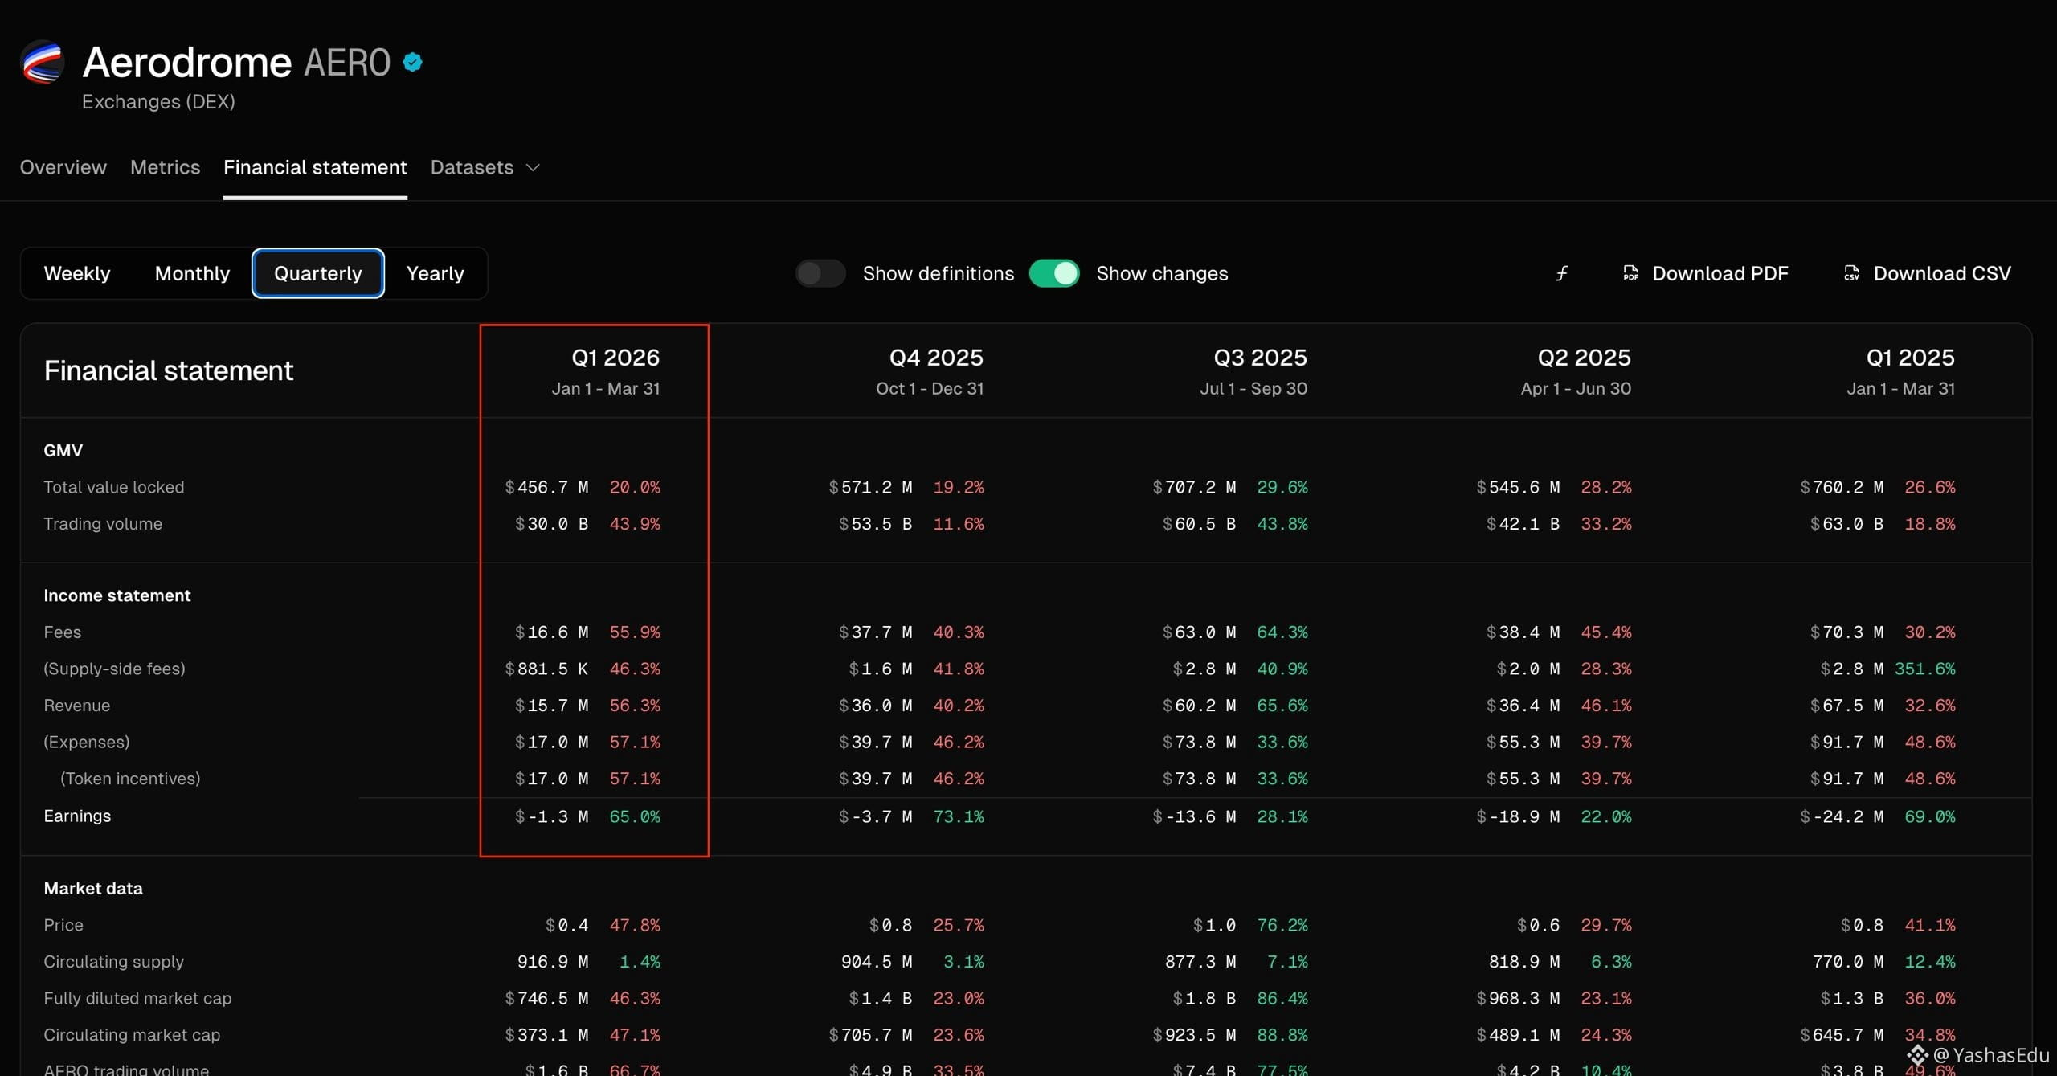Open the Overview tab
The height and width of the screenshot is (1076, 2057).
click(x=63, y=167)
